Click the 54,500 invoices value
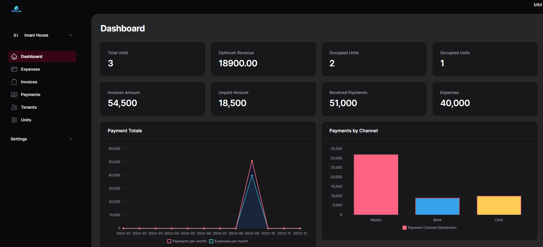Image resolution: width=543 pixels, height=247 pixels. [x=122, y=103]
